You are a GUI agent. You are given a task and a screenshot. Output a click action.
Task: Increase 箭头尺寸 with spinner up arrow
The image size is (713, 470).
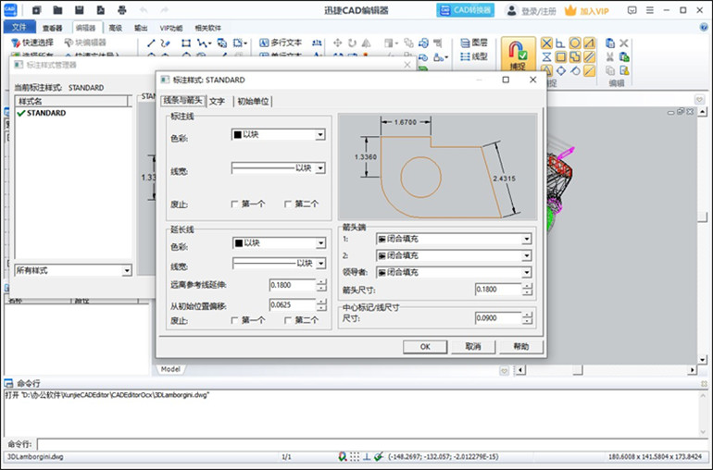(x=527, y=287)
